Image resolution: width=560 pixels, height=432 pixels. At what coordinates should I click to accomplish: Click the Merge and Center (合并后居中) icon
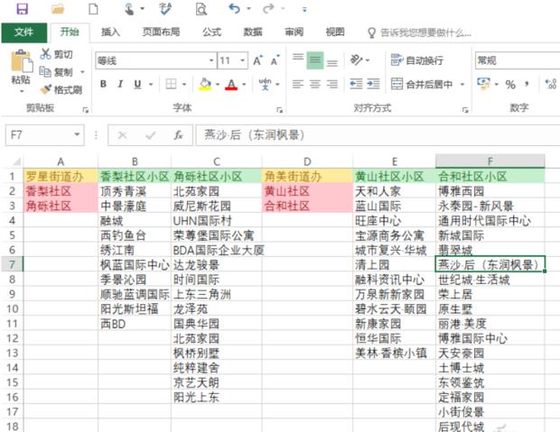(398, 84)
